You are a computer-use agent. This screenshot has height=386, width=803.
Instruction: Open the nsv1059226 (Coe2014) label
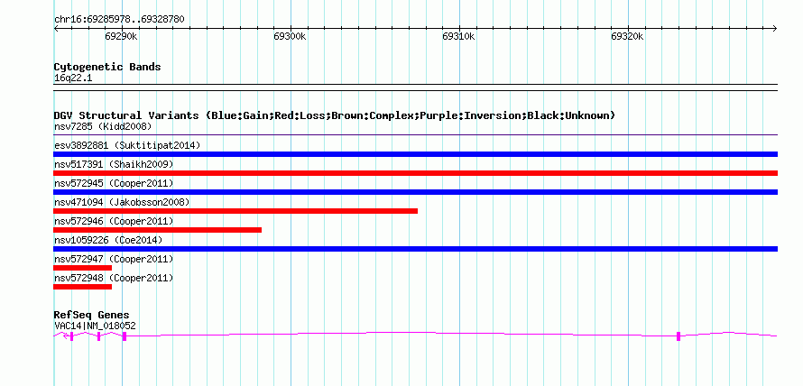(x=108, y=240)
